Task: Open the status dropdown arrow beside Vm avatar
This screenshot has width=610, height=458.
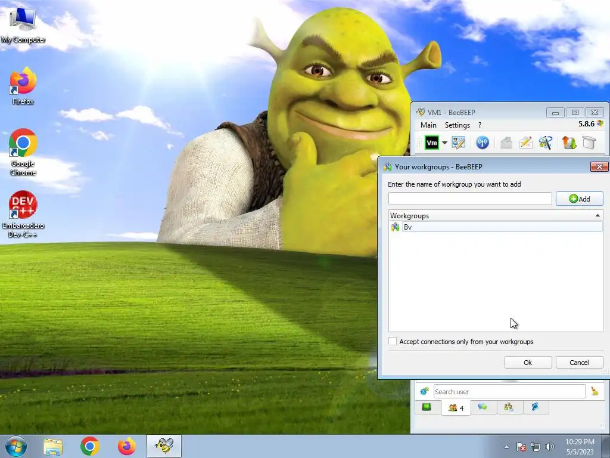Action: click(444, 143)
